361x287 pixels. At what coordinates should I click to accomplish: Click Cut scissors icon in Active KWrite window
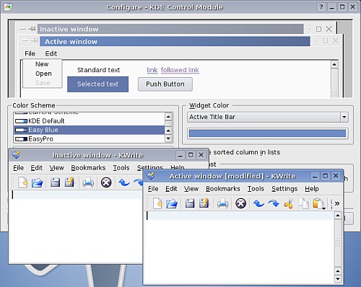(x=289, y=204)
